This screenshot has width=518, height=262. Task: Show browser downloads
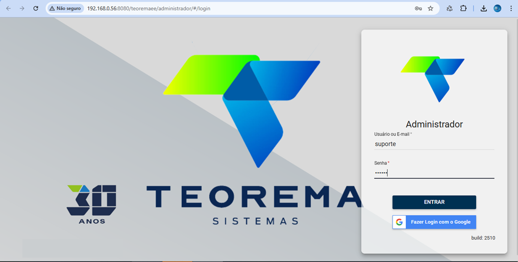coord(484,9)
